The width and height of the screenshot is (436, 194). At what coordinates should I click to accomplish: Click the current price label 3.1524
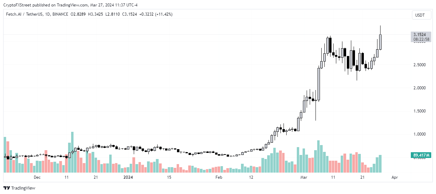tap(420, 35)
